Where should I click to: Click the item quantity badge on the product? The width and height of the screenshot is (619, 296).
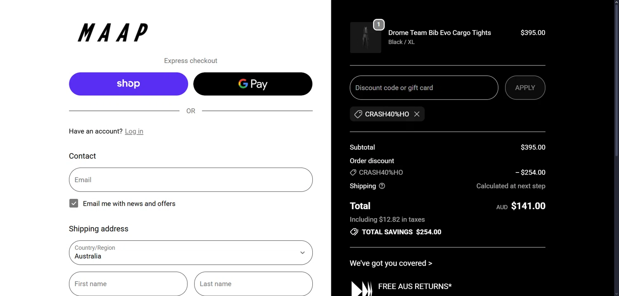[x=378, y=25]
